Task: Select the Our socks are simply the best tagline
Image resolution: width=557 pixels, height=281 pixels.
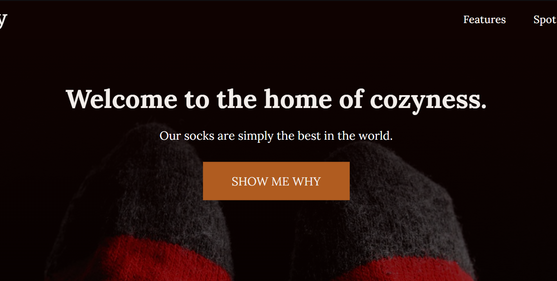Action: point(276,136)
